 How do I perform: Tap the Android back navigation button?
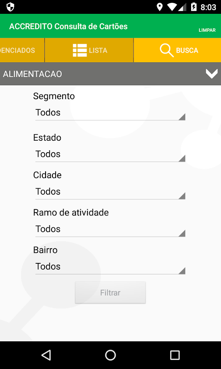pyautogui.click(x=46, y=355)
